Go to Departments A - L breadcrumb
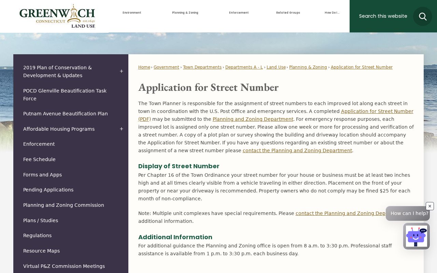The height and width of the screenshot is (273, 437). tap(244, 67)
